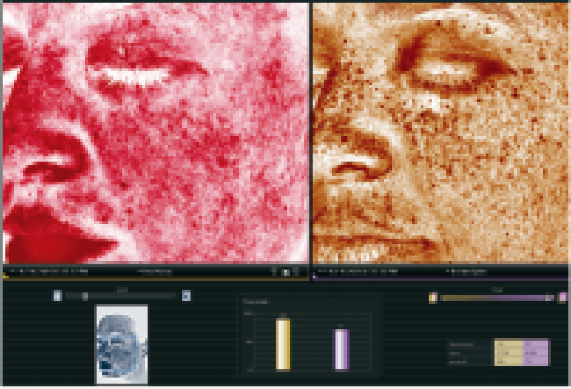The height and width of the screenshot is (389, 571).
Task: Click the handle on the yellow-purple blend slider
Action: click(550, 297)
